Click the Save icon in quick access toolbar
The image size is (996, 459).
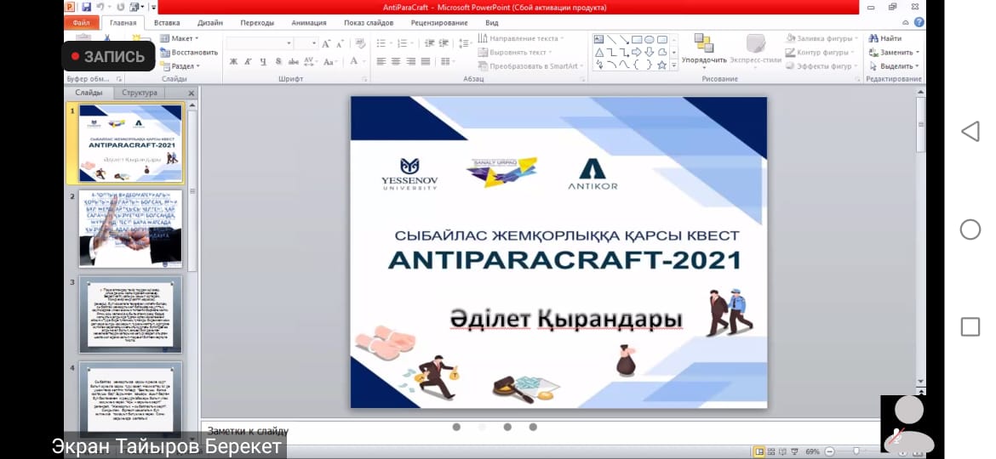(86, 8)
